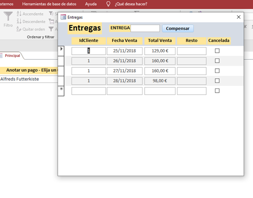Open the Ayuda menu tab
Screen dimensions: 253x198
pos(91,4)
